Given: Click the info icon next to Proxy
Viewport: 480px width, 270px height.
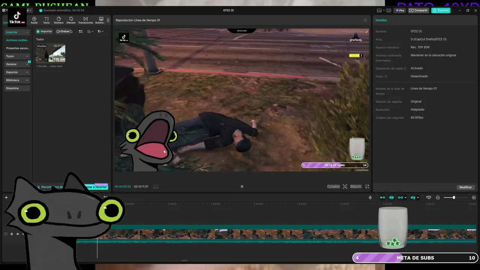Looking at the screenshot, I should pos(386,76).
